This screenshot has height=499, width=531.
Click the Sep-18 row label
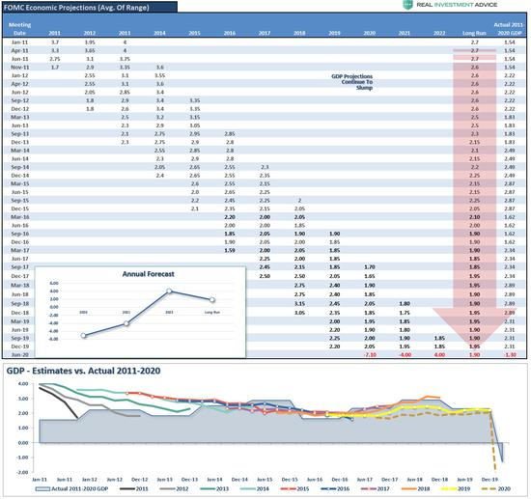click(19, 304)
